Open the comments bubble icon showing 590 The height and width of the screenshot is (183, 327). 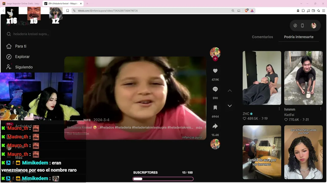[x=215, y=89]
